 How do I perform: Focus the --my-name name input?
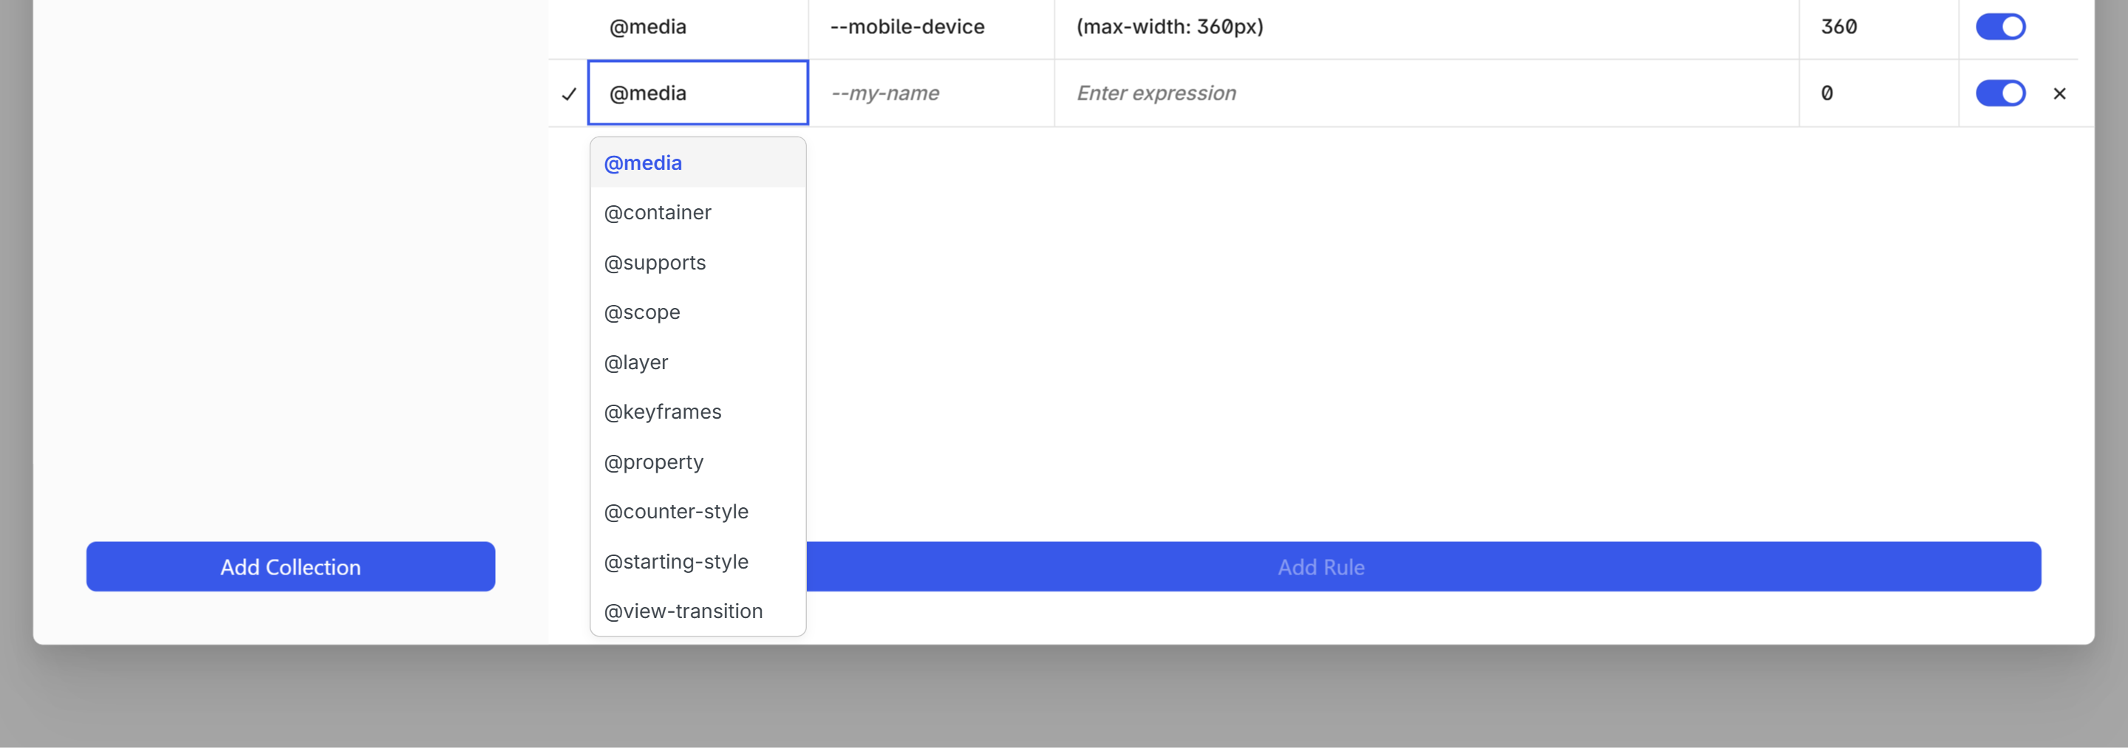[x=931, y=93]
